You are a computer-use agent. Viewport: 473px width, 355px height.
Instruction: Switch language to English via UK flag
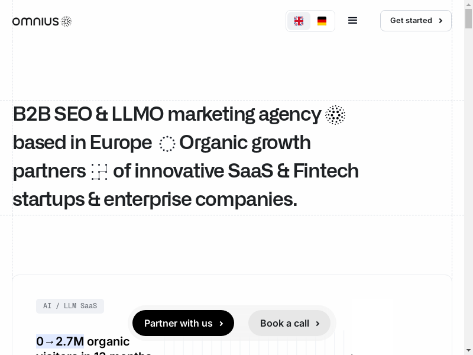coord(299,21)
